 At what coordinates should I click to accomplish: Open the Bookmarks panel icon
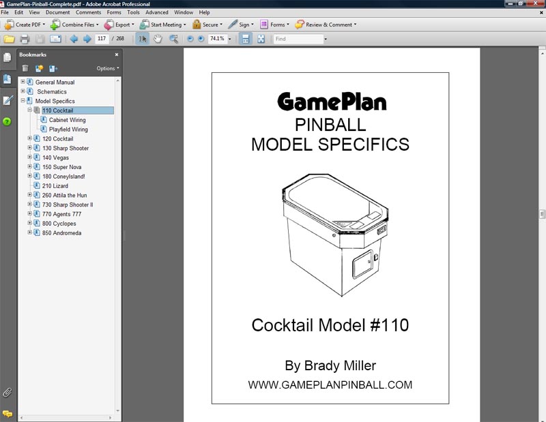click(x=8, y=78)
